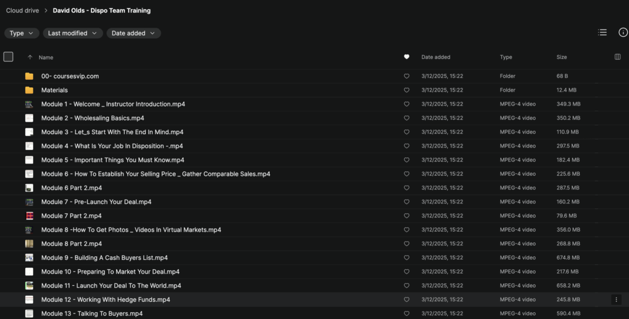Sort files by Size column header
The width and height of the screenshot is (629, 319).
coord(561,57)
